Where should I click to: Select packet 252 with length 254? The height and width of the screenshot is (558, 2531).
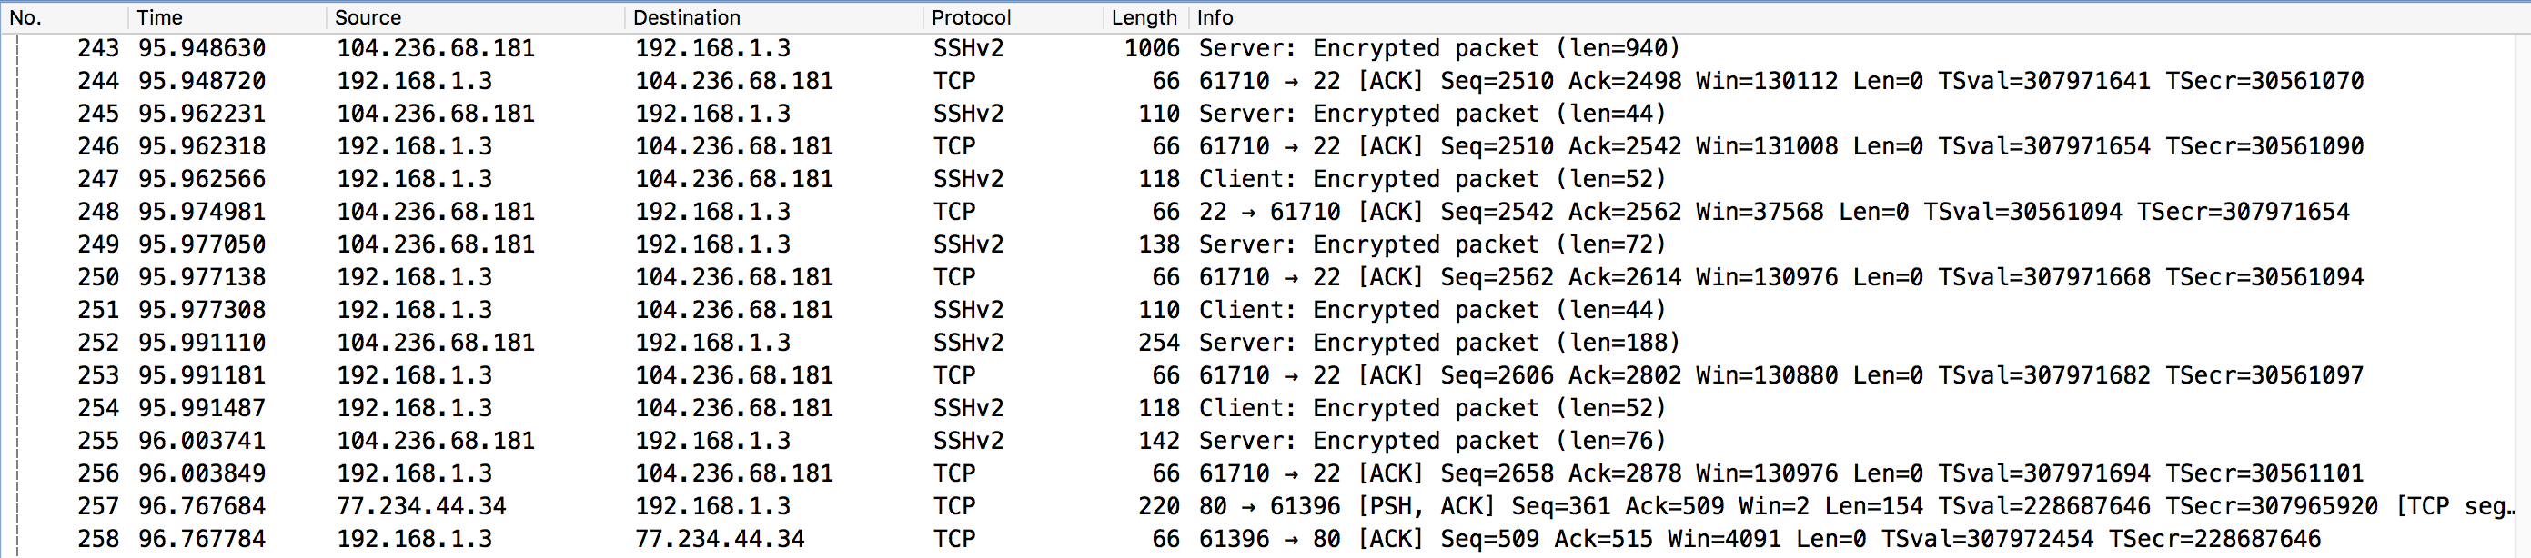click(1158, 343)
